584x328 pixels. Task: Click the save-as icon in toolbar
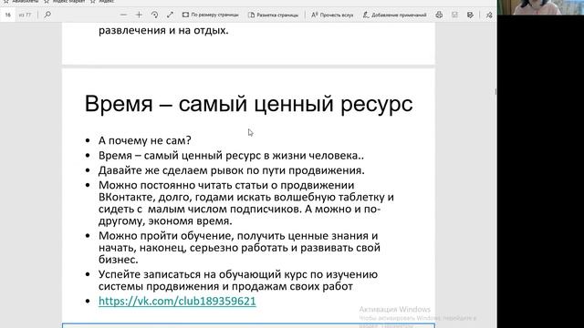pyautogui.click(x=471, y=15)
